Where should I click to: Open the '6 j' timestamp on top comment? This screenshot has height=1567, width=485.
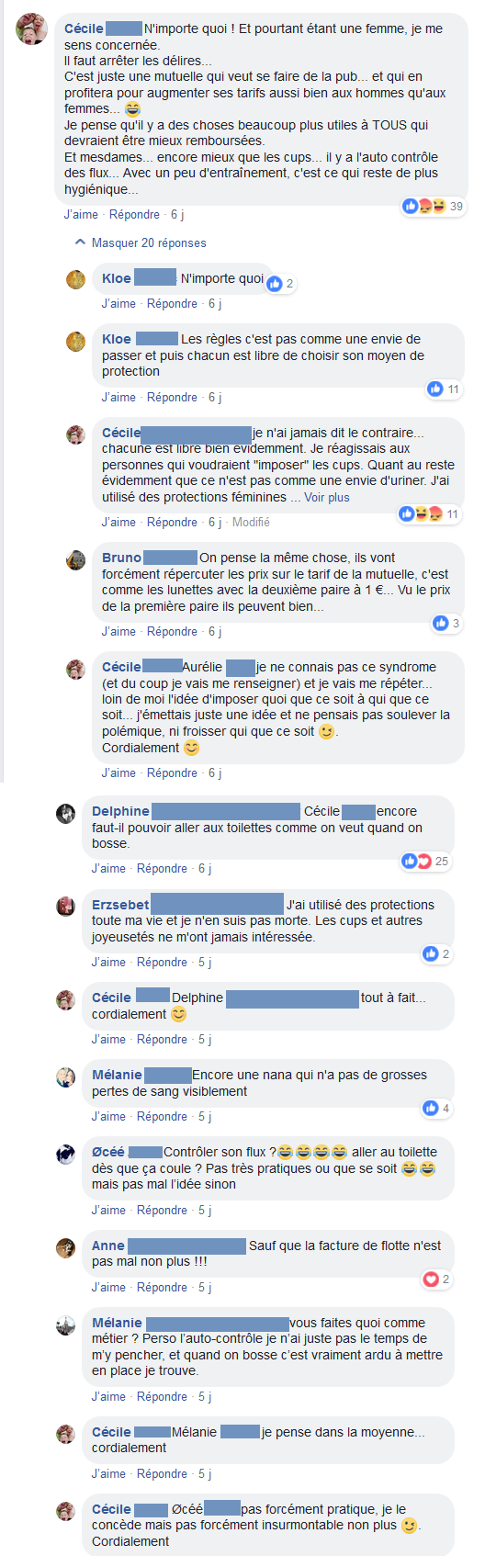(x=177, y=215)
